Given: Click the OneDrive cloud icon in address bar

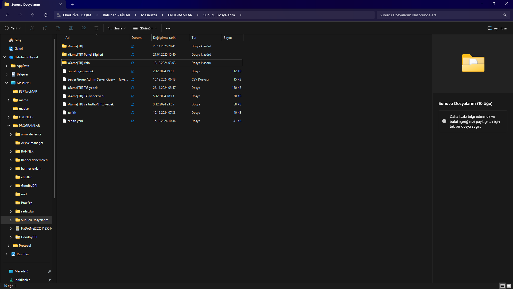Looking at the screenshot, I should click(59, 15).
